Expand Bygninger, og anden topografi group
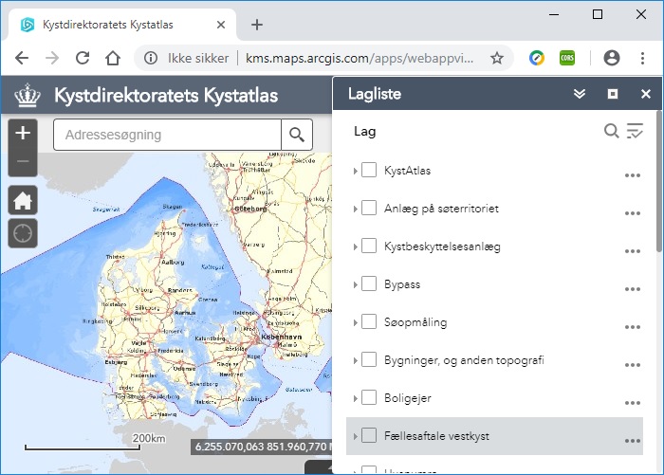This screenshot has height=475, width=664. 356,360
